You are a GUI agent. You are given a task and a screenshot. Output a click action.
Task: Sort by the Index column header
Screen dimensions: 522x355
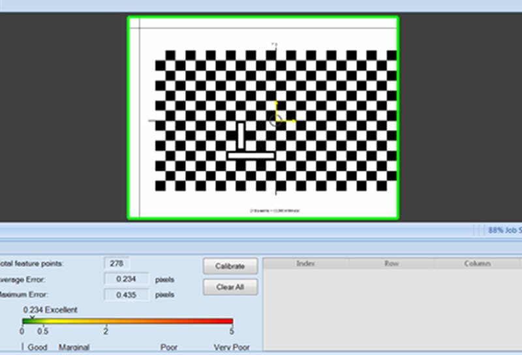coord(305,264)
